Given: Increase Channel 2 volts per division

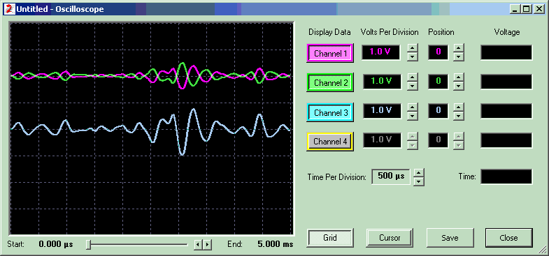Looking at the screenshot, I should (413, 78).
